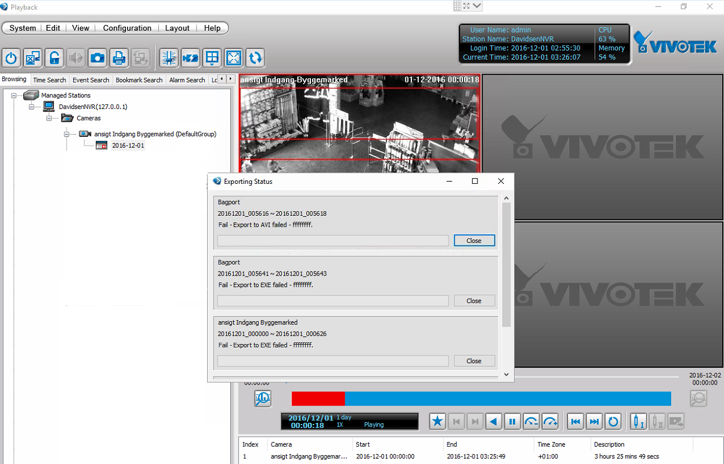The height and width of the screenshot is (464, 724).
Task: Click the blue section of timeline bar
Action: point(508,398)
